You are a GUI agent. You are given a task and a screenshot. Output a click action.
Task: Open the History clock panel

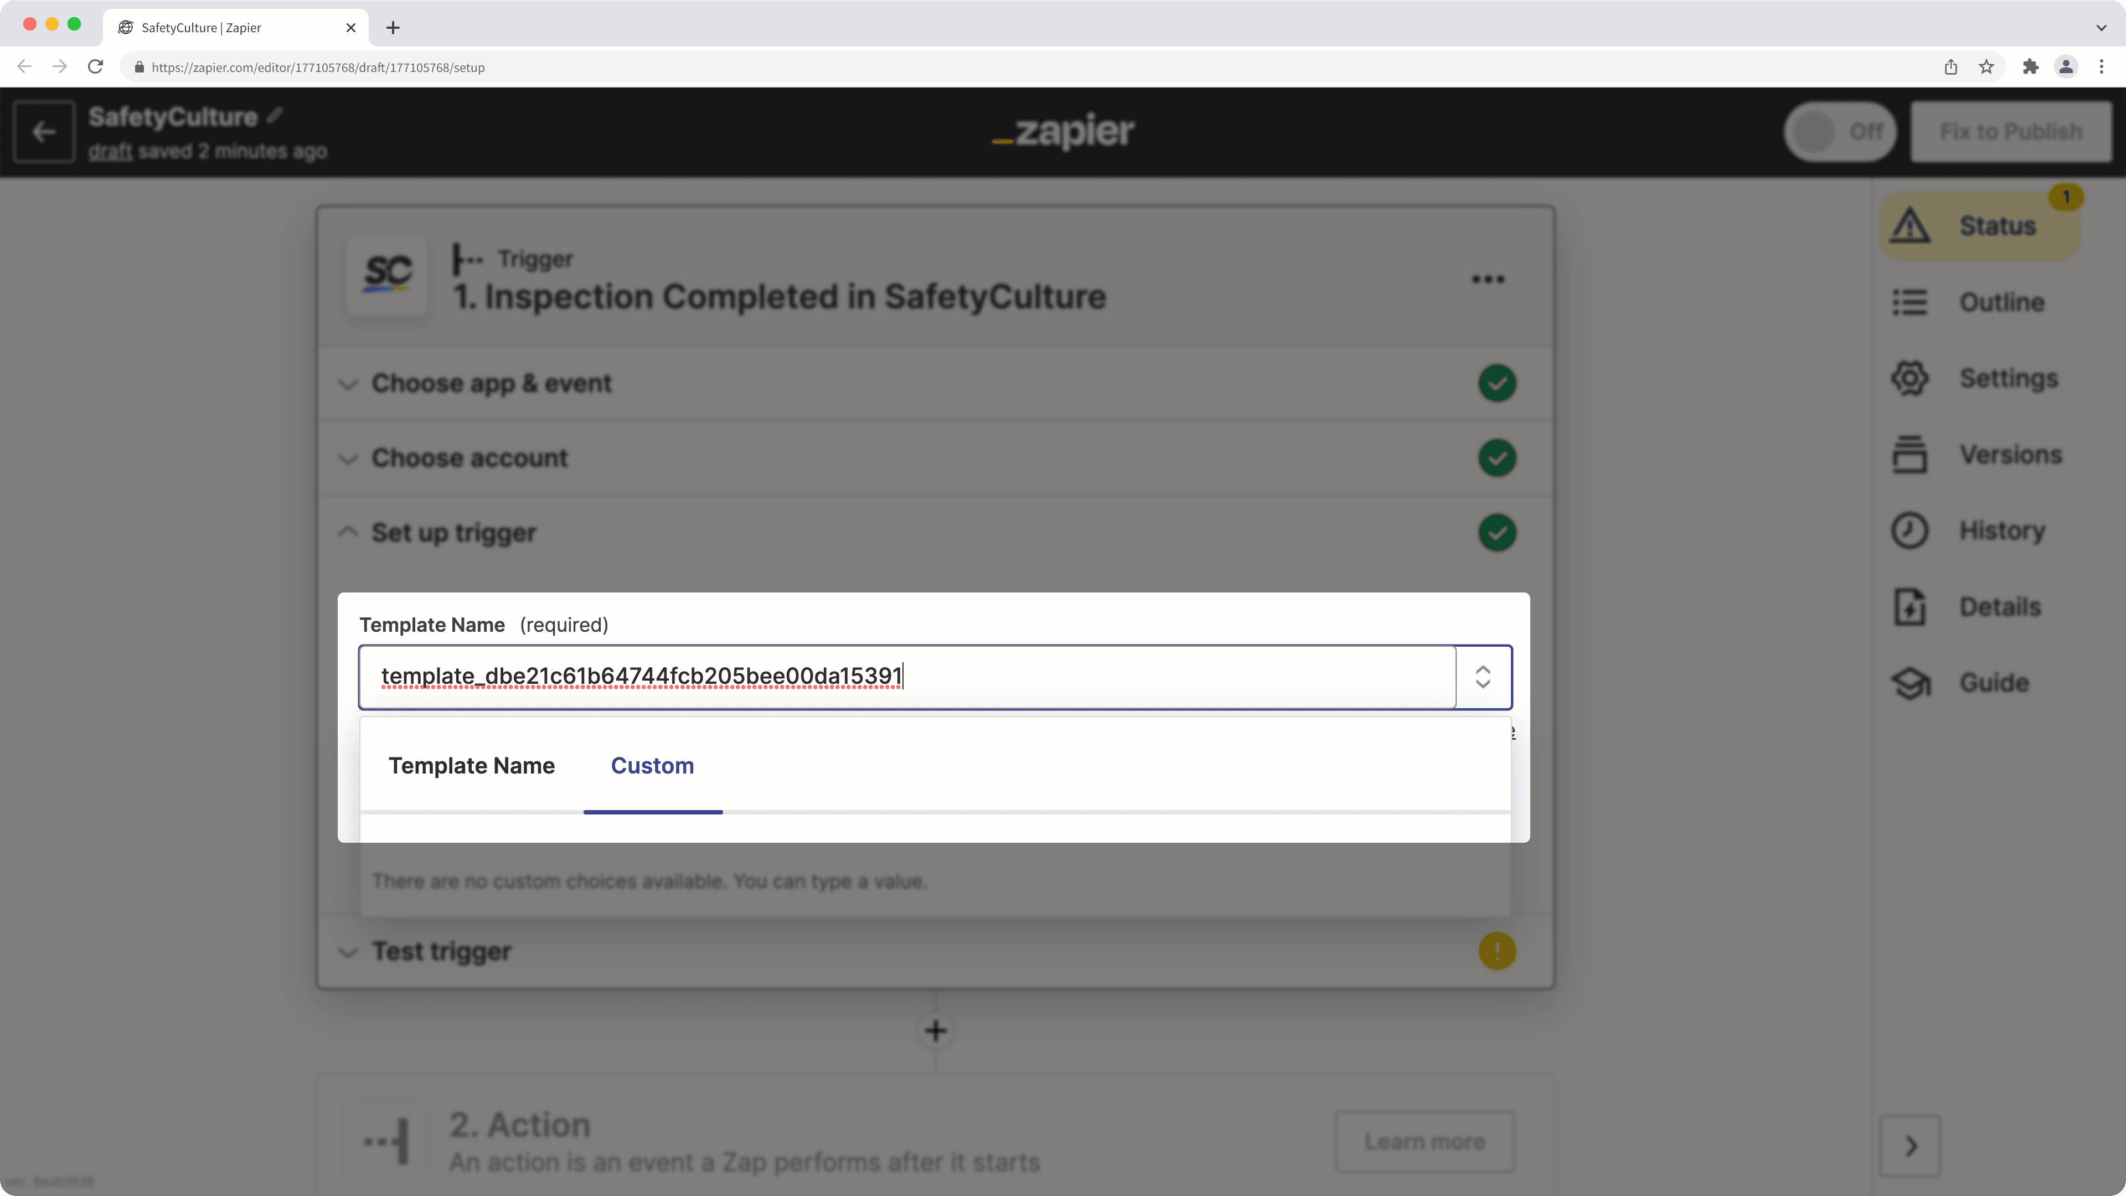click(x=1909, y=531)
